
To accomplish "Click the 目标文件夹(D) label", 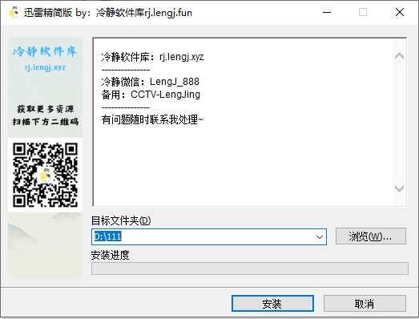I will click(121, 220).
